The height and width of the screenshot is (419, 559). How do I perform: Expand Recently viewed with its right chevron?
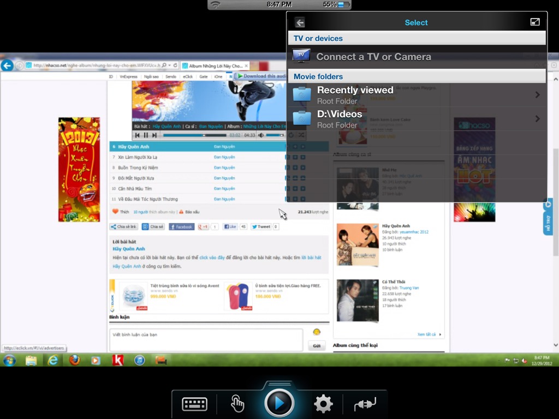537,95
